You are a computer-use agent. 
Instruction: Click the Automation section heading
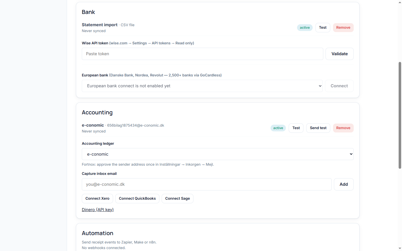(97, 233)
